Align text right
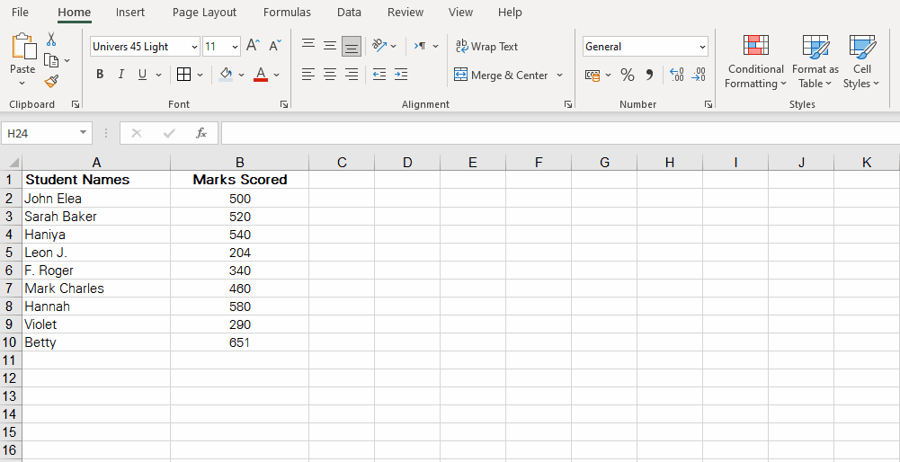Viewport: 900px width, 462px height. (x=352, y=74)
